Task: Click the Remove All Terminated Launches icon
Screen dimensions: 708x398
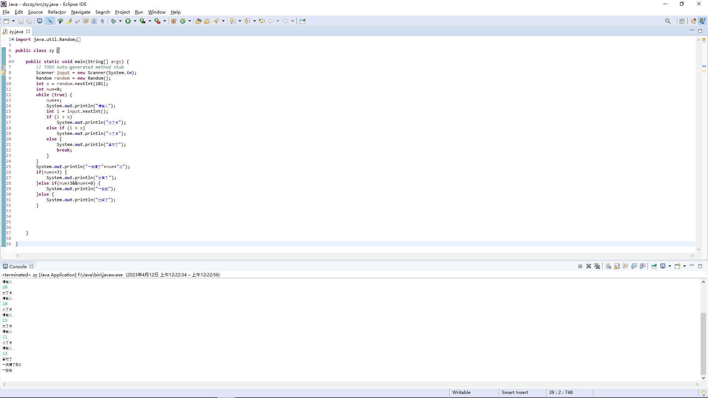Action: [597, 266]
